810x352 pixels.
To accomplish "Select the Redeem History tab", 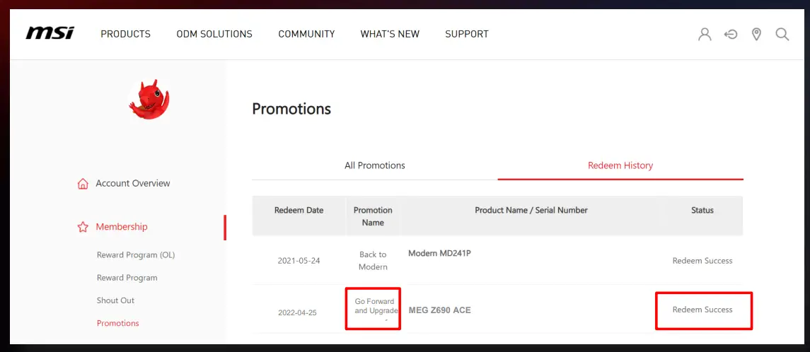I will tap(620, 165).
